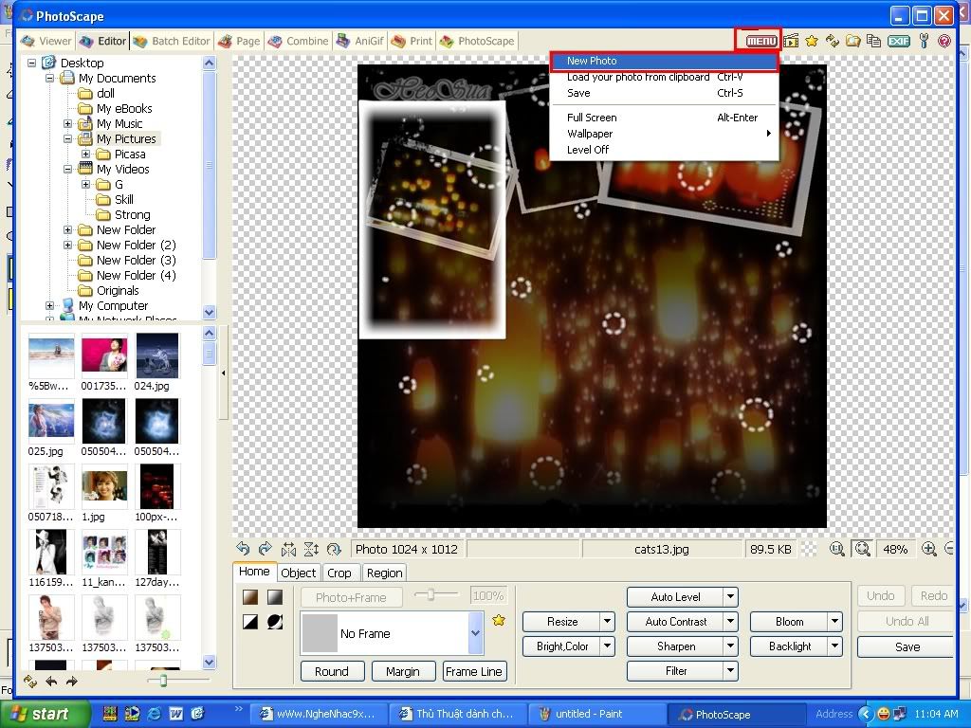This screenshot has width=971, height=728.
Task: Click the Auto Level button
Action: click(675, 597)
